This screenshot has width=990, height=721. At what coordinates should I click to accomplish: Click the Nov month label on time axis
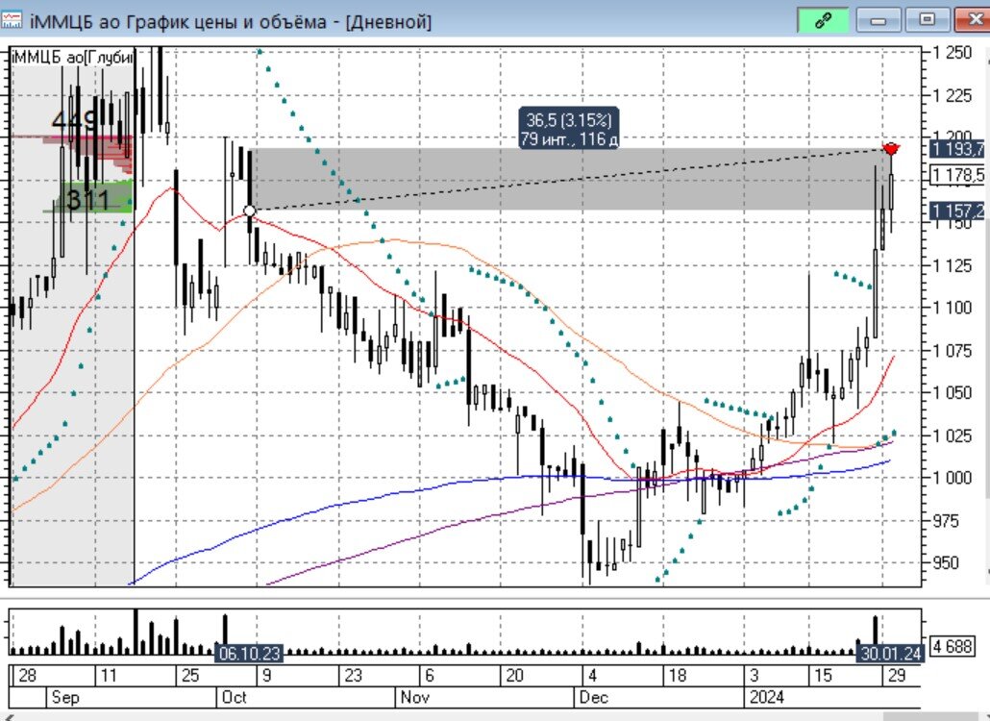415,697
